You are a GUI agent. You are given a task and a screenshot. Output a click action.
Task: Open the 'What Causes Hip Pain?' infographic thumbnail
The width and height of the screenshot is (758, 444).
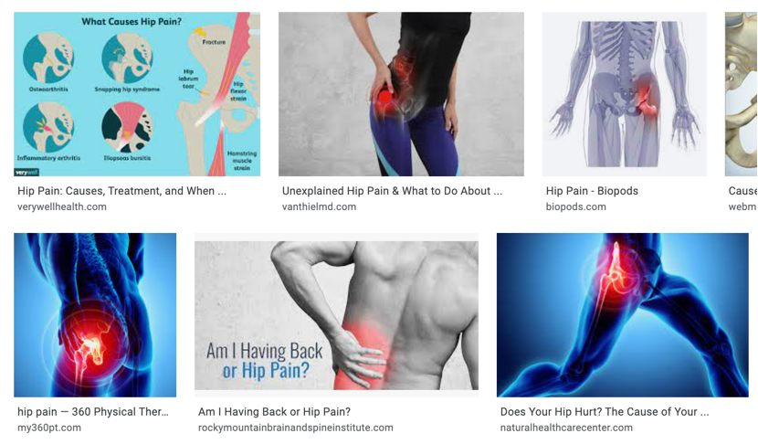[137, 94]
